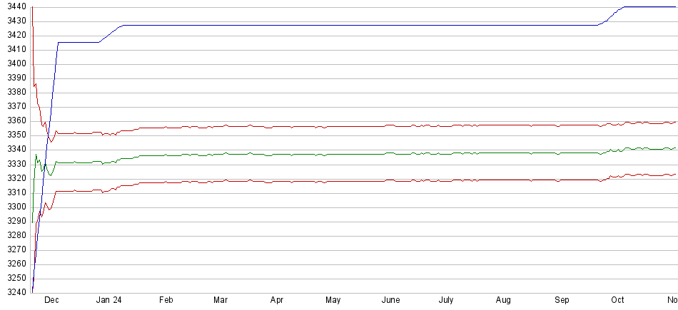Screen dimensions: 678x310
Task: Click the upper red line above Aug
Action: [502, 125]
